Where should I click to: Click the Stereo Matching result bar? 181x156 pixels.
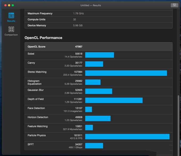coord(126,73)
